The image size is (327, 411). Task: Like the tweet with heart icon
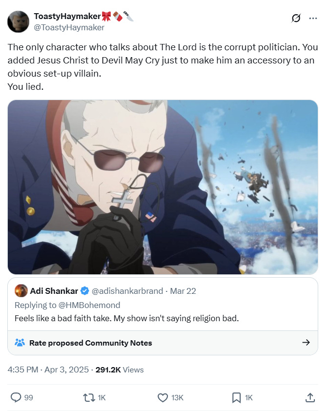click(163, 398)
